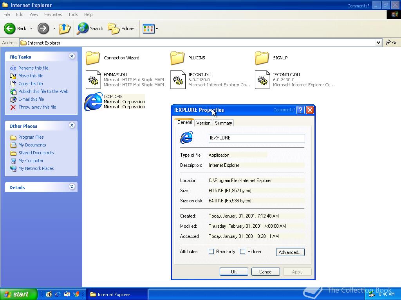Click Comments? link in Explorer title bar
Image resolution: width=401 pixels, height=300 pixels.
(x=358, y=6)
